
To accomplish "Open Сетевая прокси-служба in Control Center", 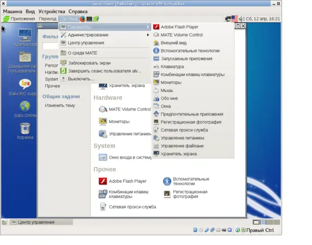I will pyautogui.click(x=127, y=207).
